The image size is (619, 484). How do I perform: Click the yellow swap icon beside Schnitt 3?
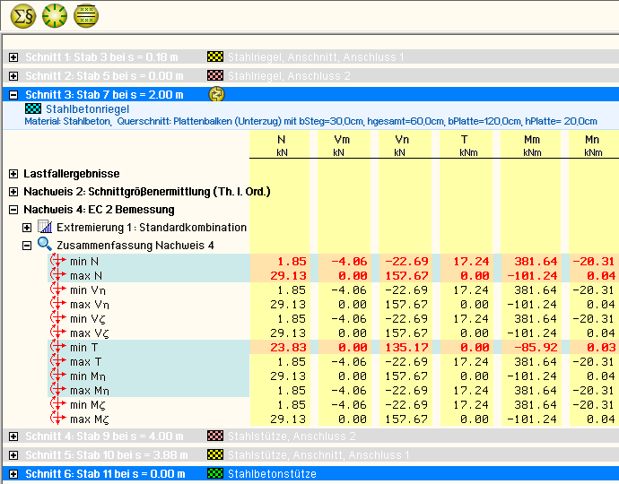pos(216,94)
